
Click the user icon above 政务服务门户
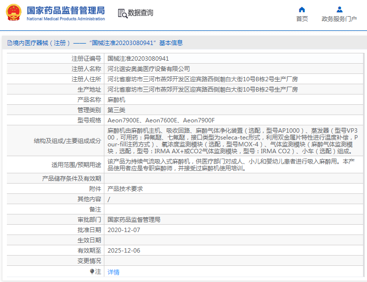click(339, 9)
